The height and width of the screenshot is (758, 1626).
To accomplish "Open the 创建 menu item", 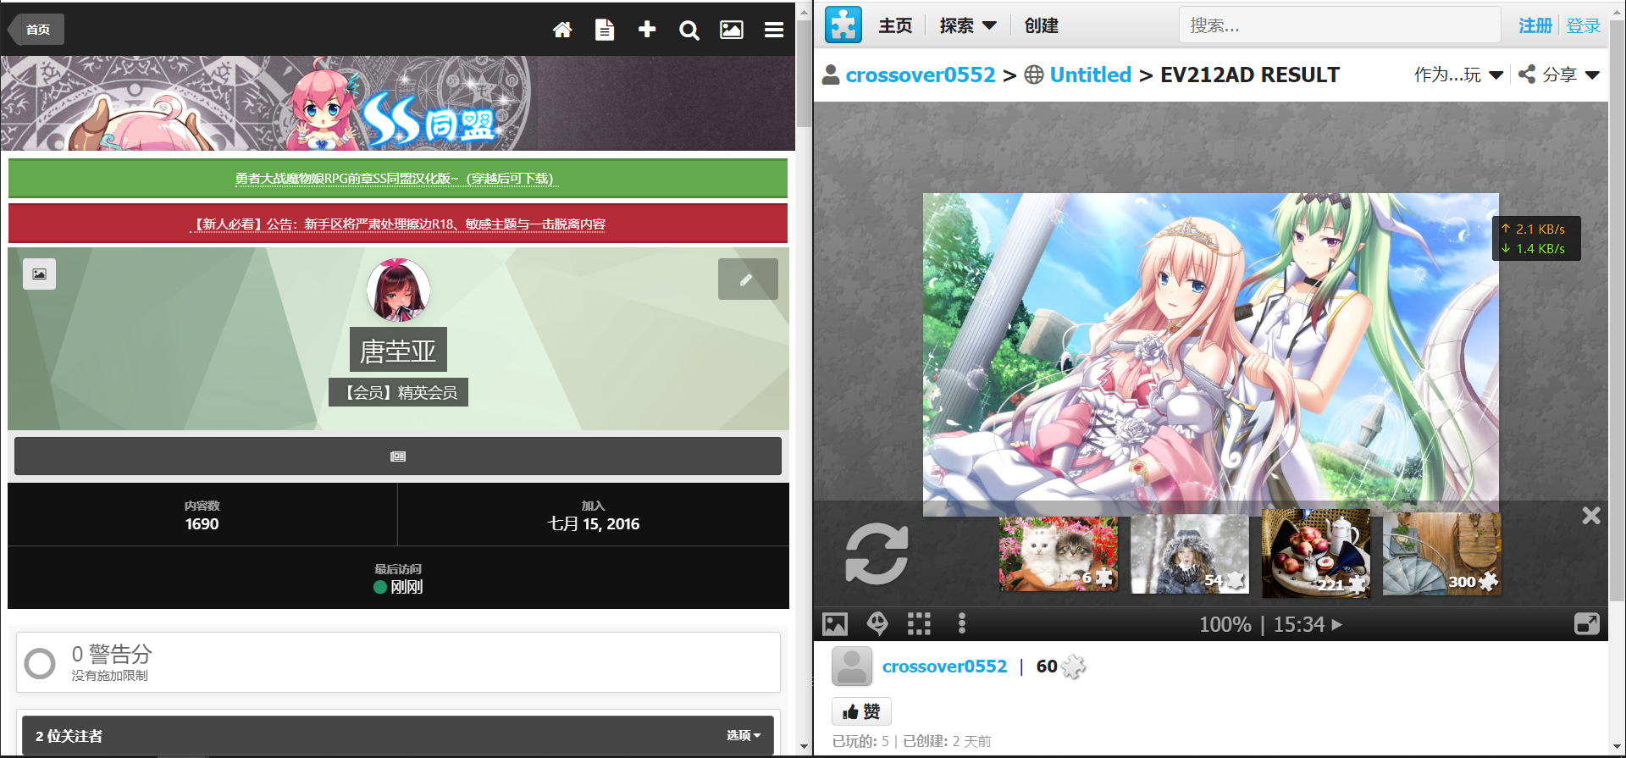I will pyautogui.click(x=1042, y=25).
